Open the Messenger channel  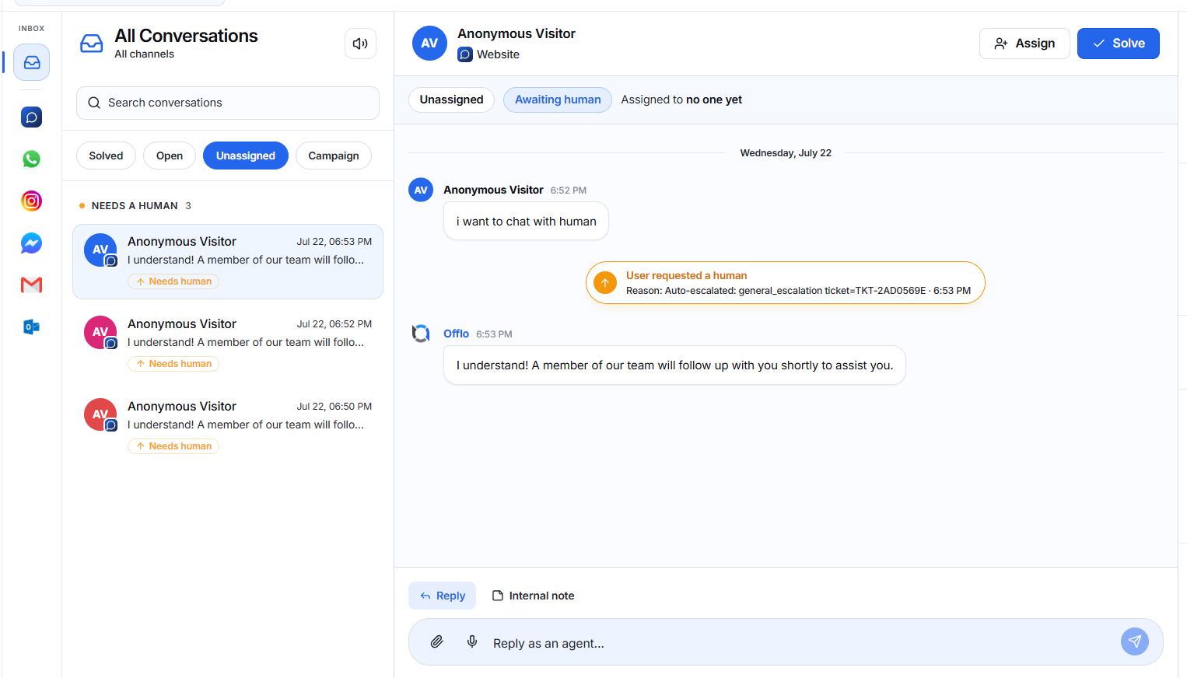(32, 243)
